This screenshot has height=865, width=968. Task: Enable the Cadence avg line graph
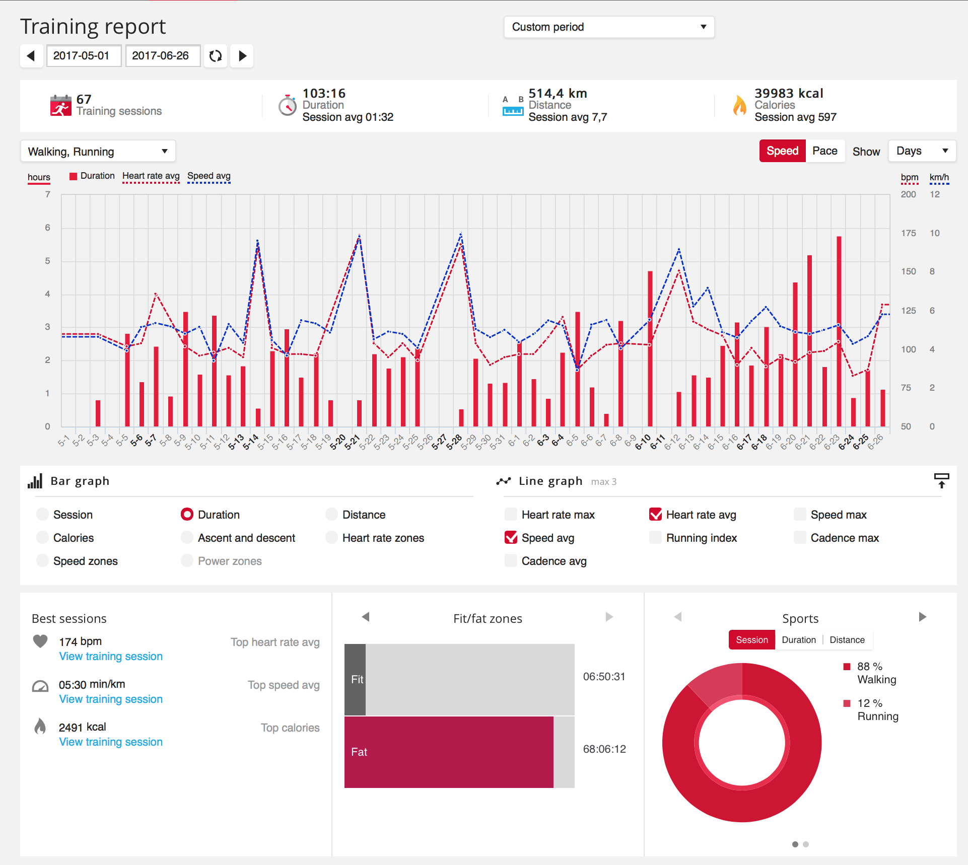[x=511, y=561]
